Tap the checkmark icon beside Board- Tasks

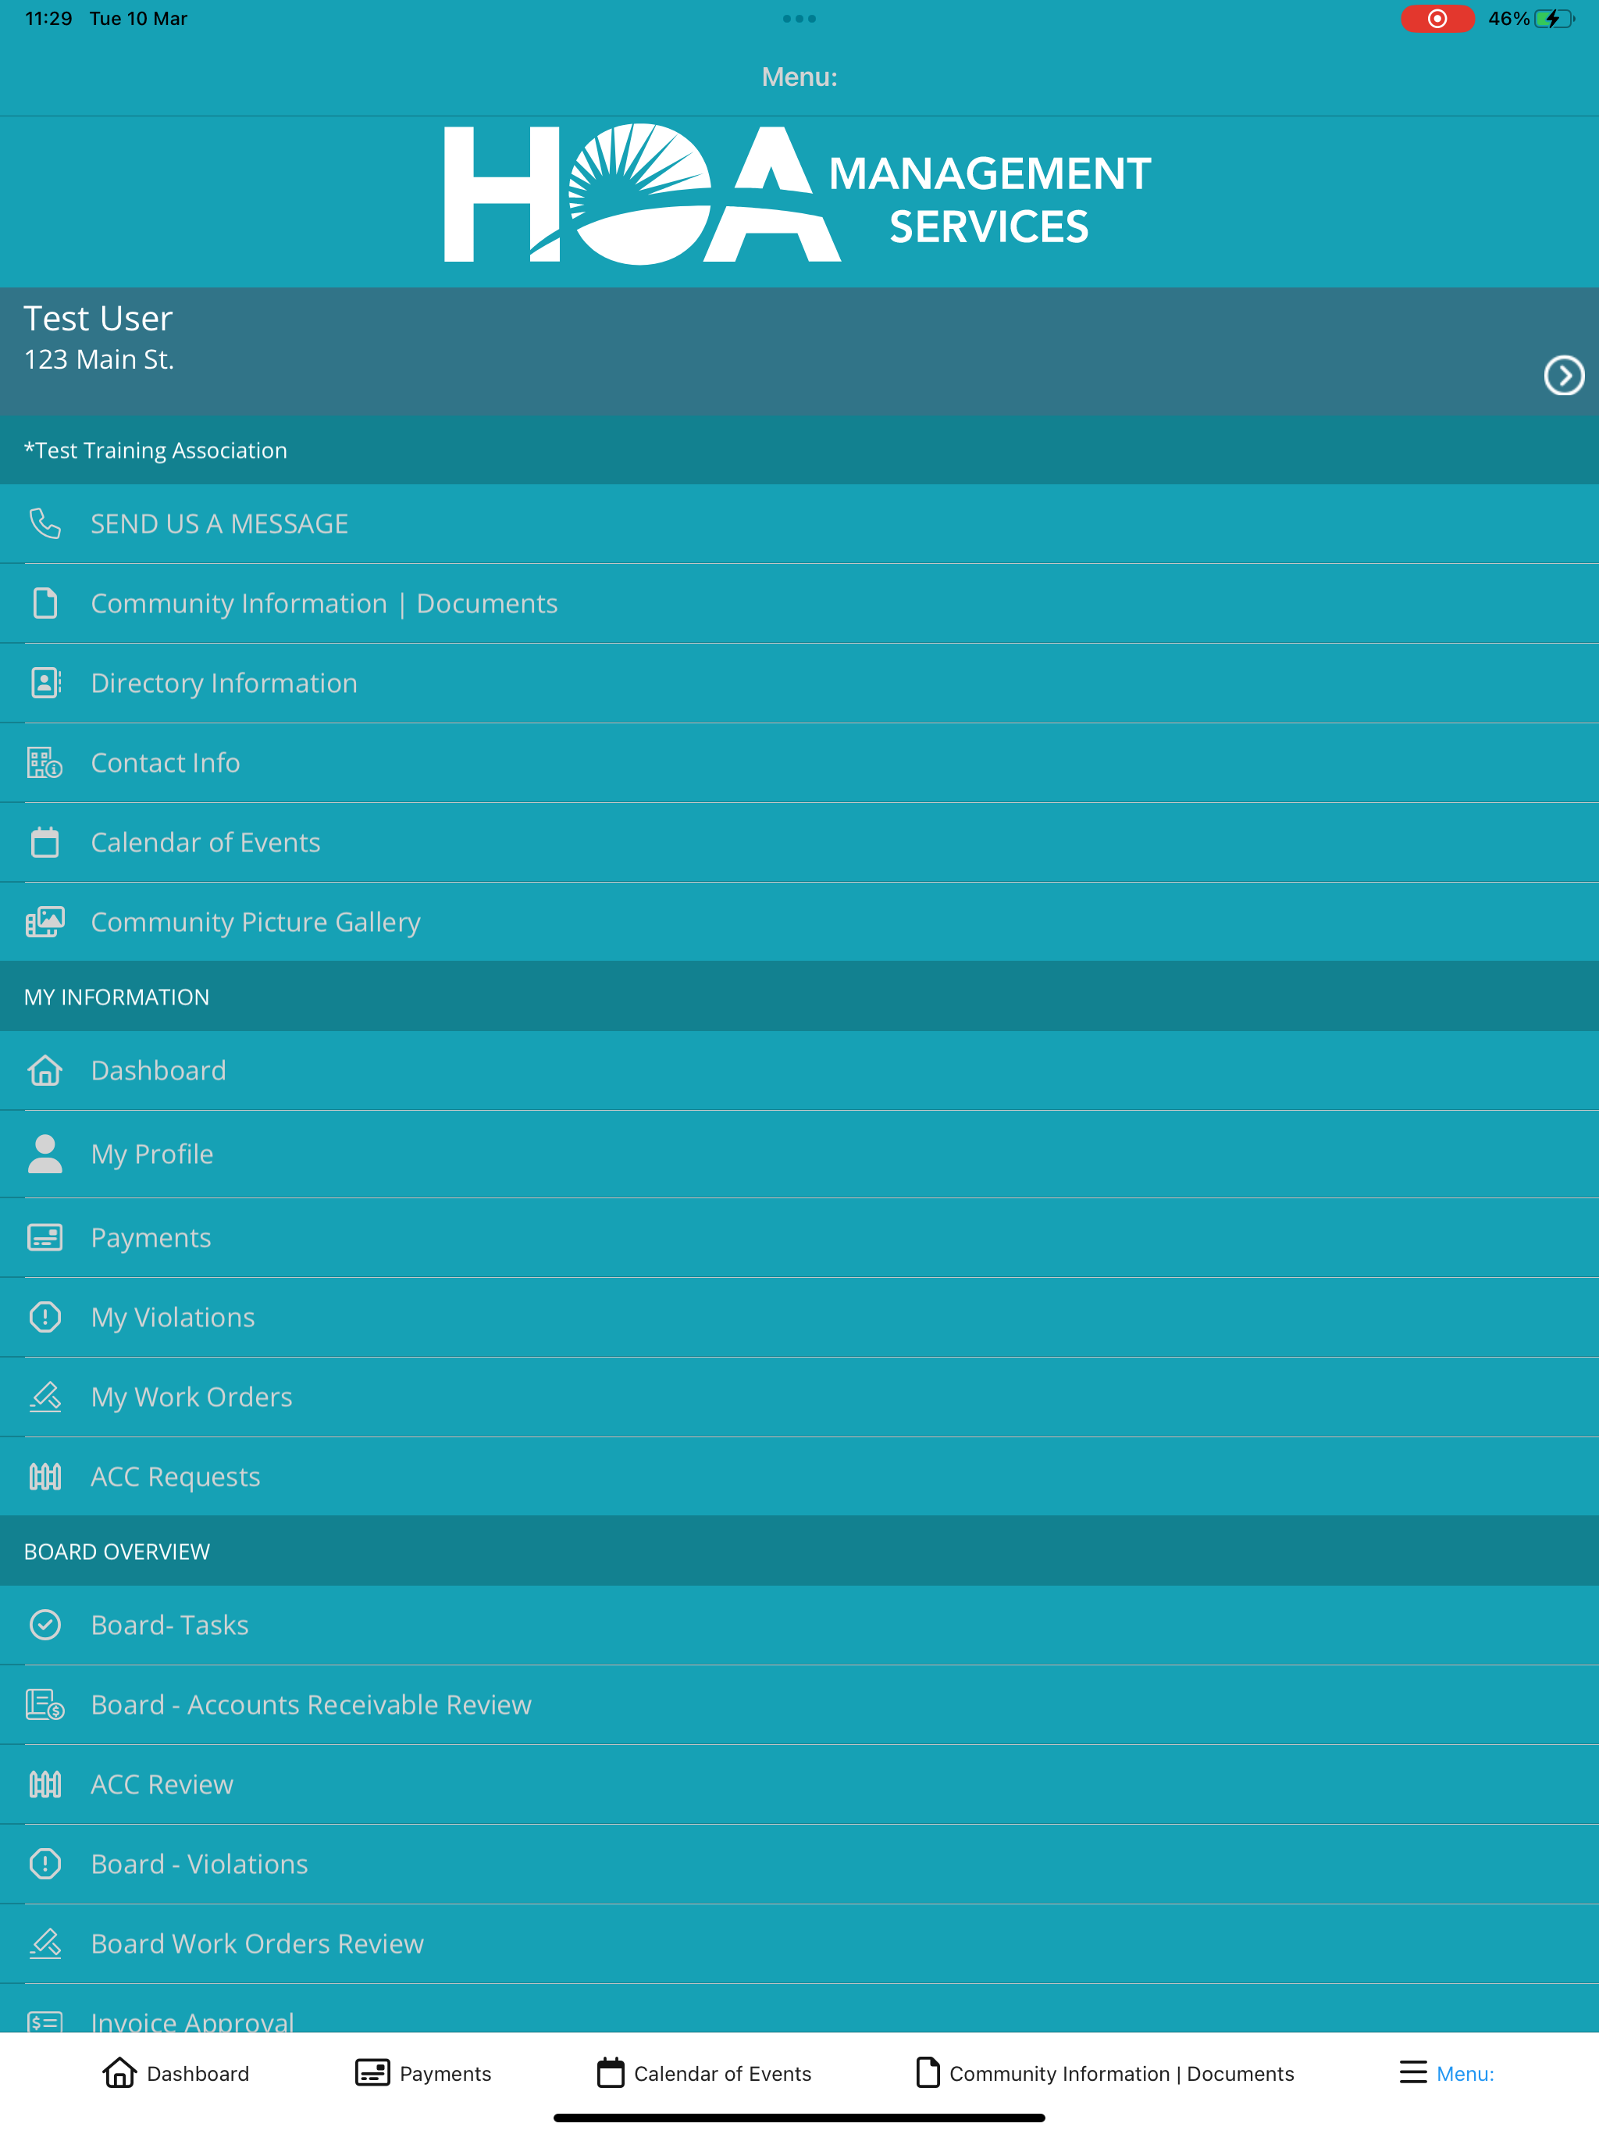tap(45, 1625)
